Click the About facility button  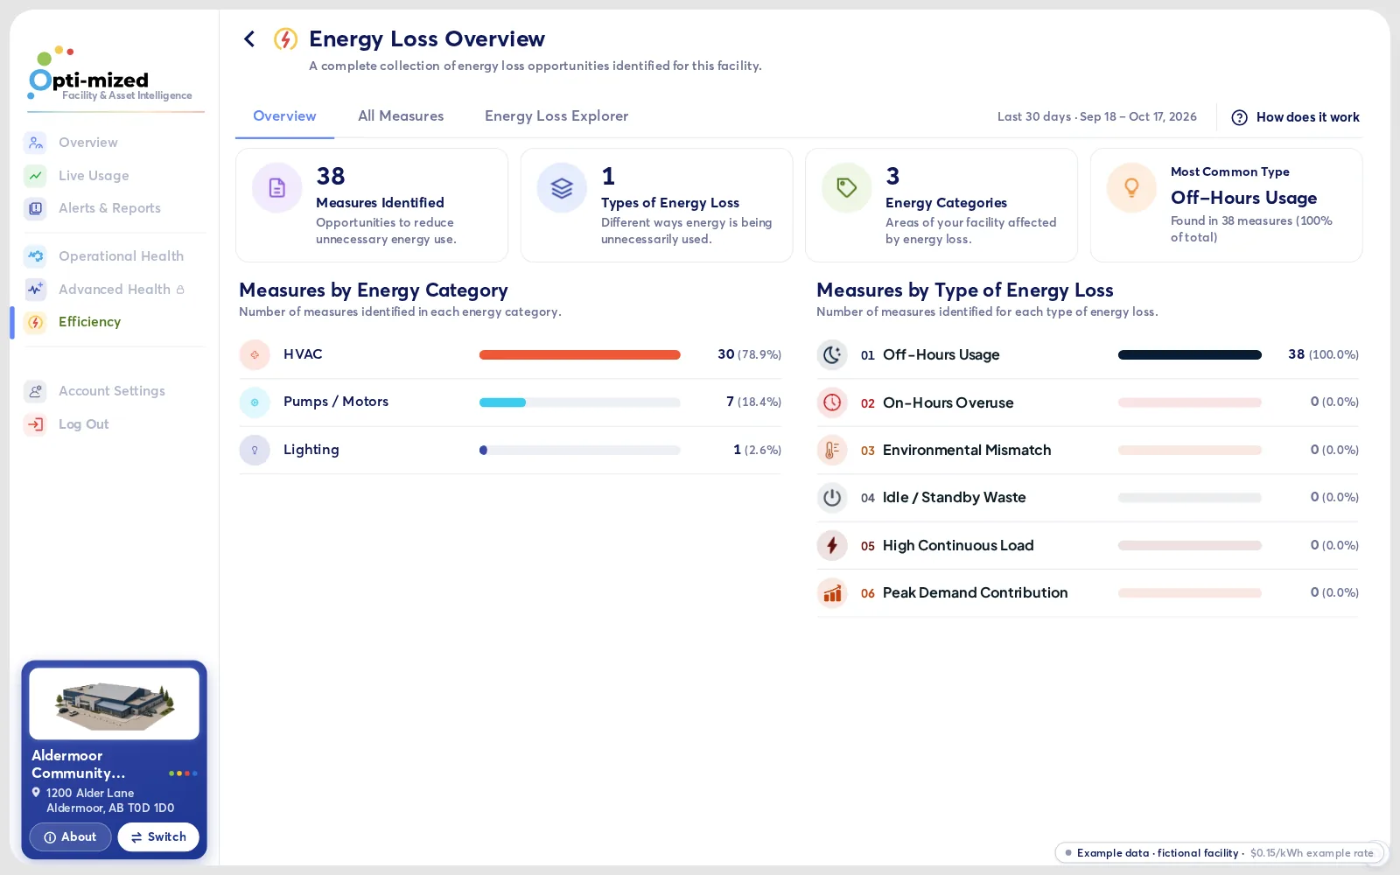pos(70,837)
